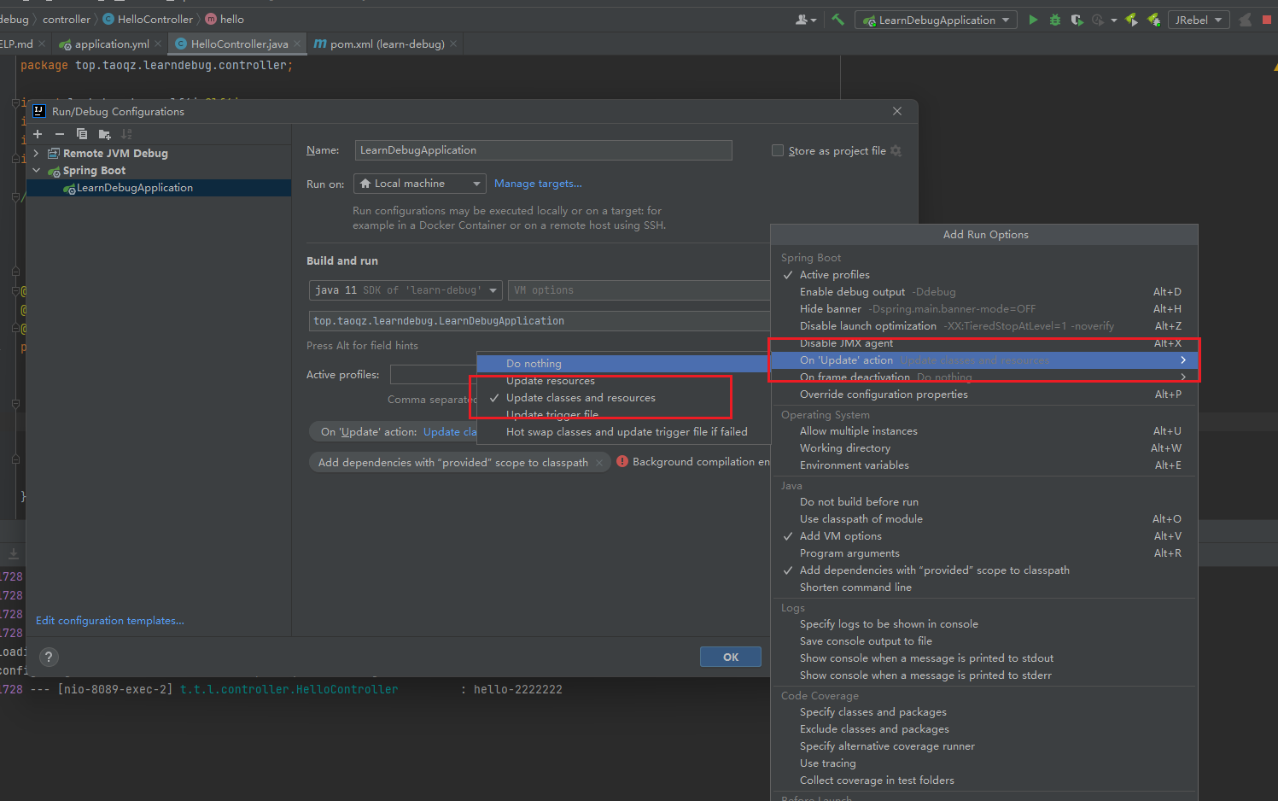
Task: Run with Coverage shield icon
Action: click(1077, 20)
